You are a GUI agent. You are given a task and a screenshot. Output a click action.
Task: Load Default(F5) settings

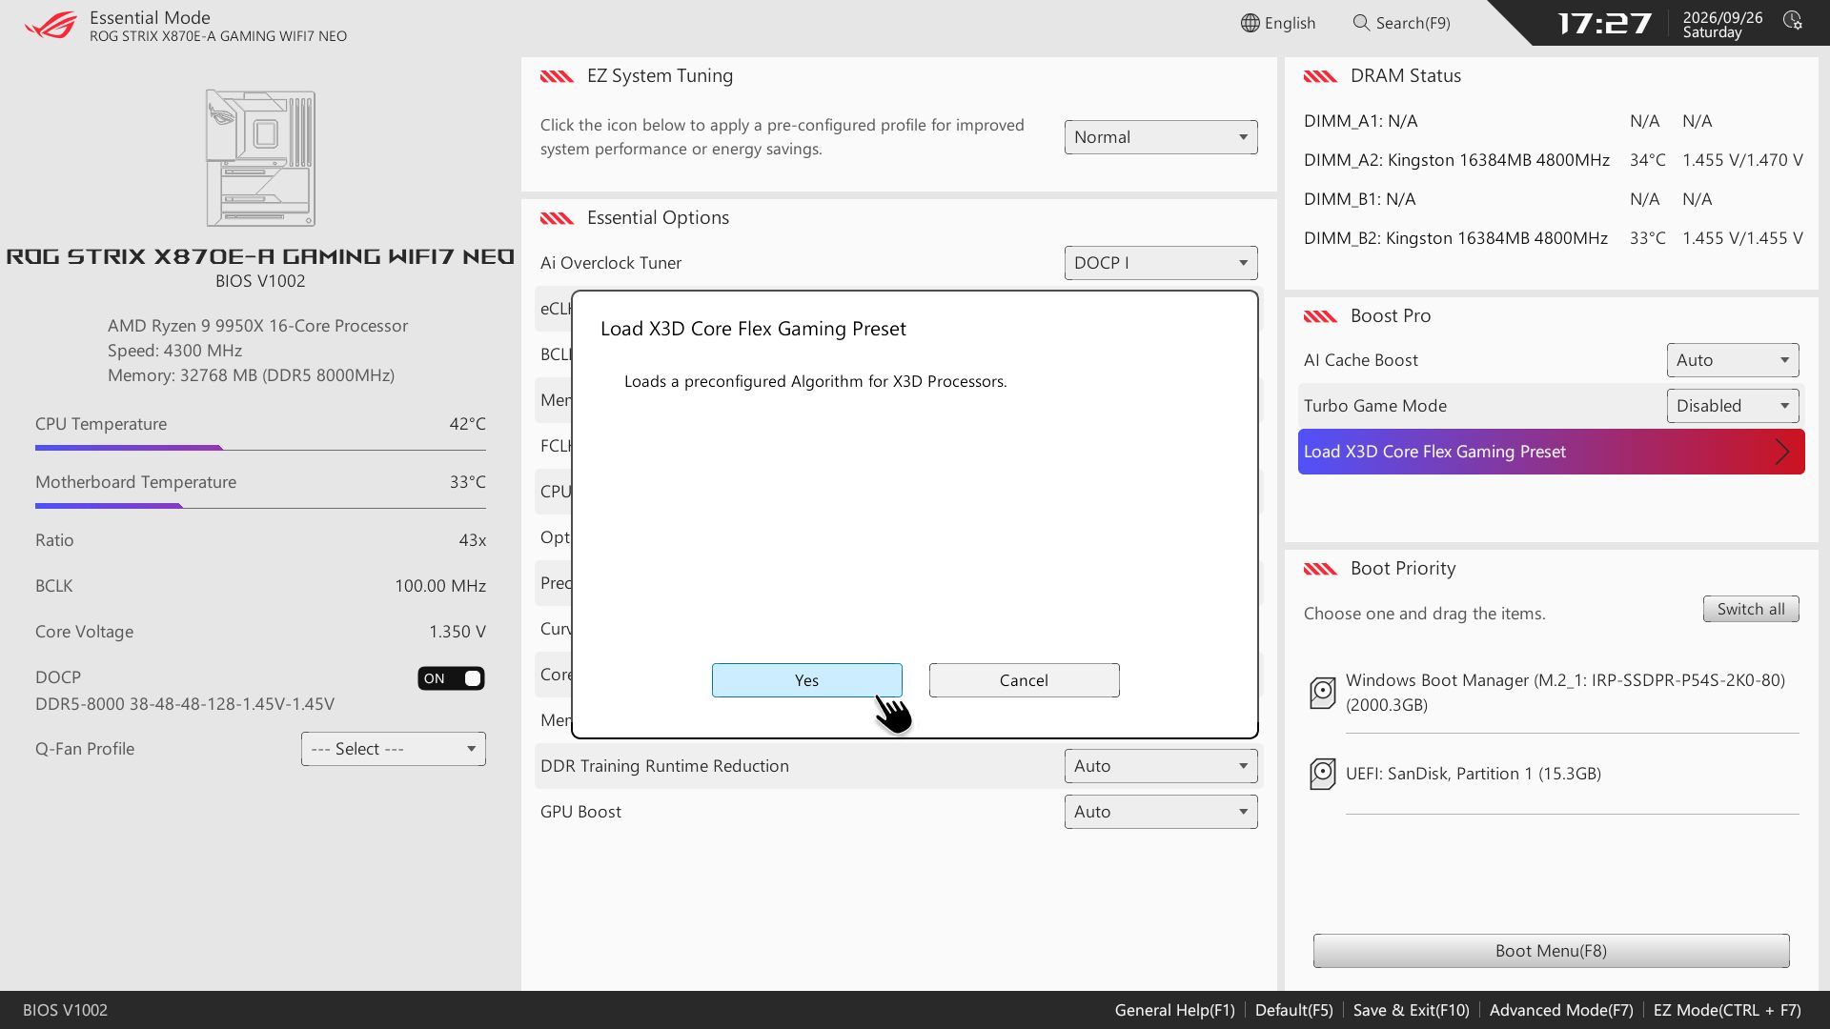pyautogui.click(x=1293, y=1010)
